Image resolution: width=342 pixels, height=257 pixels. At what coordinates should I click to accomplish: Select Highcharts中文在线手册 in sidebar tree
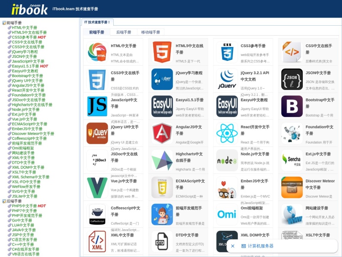[x=32, y=105]
